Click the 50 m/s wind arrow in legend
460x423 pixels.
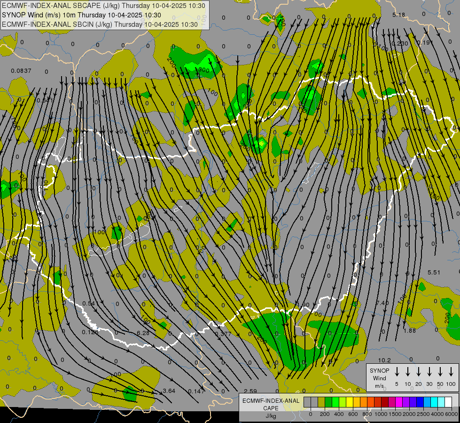pyautogui.click(x=440, y=372)
